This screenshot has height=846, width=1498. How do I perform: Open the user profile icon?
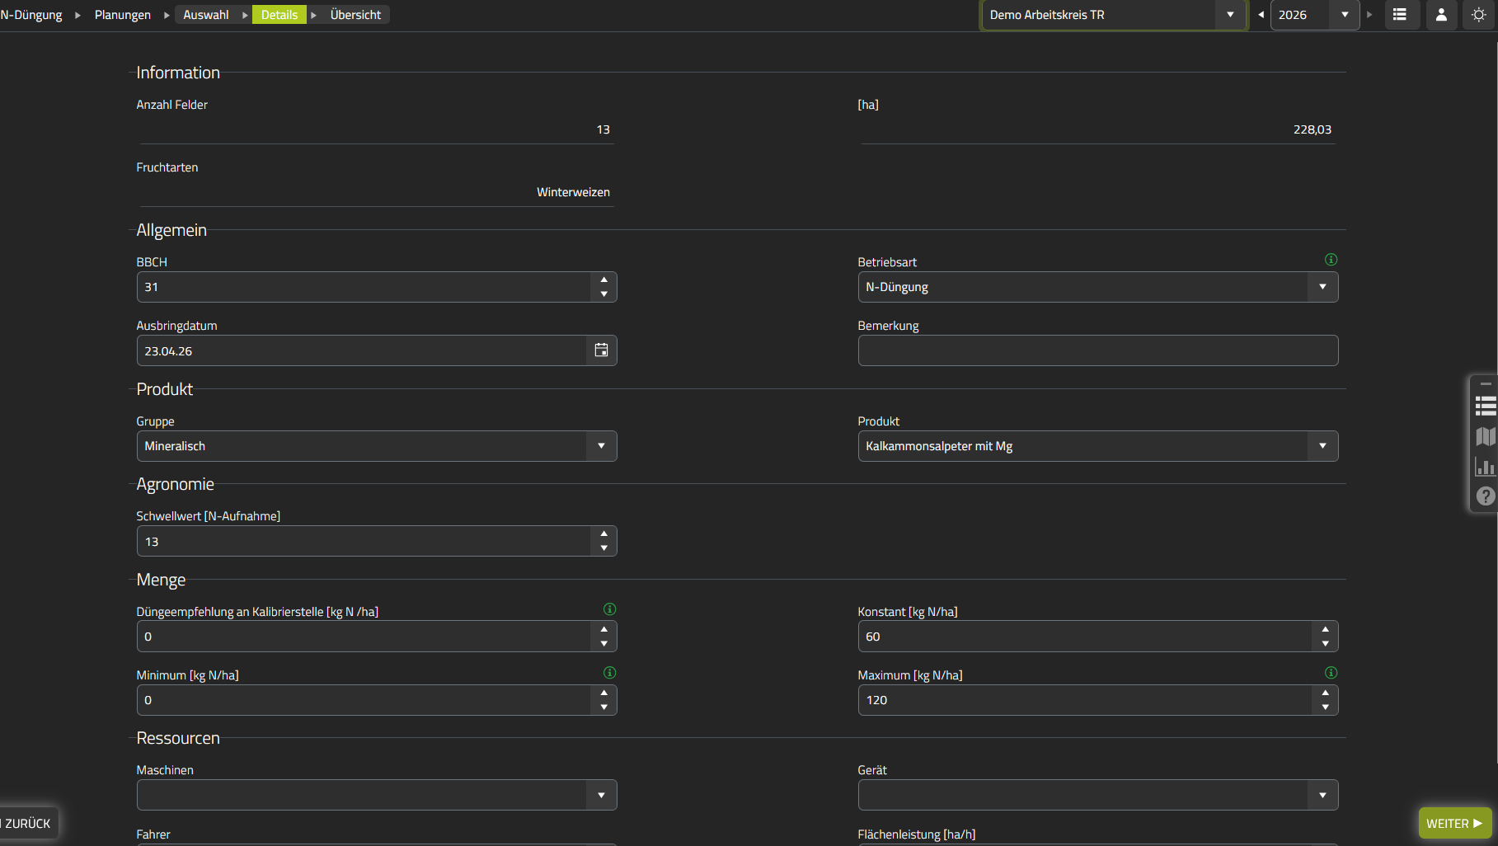point(1441,15)
